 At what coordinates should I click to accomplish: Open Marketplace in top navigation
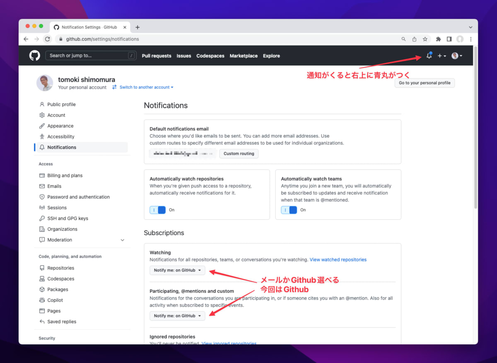pyautogui.click(x=244, y=56)
